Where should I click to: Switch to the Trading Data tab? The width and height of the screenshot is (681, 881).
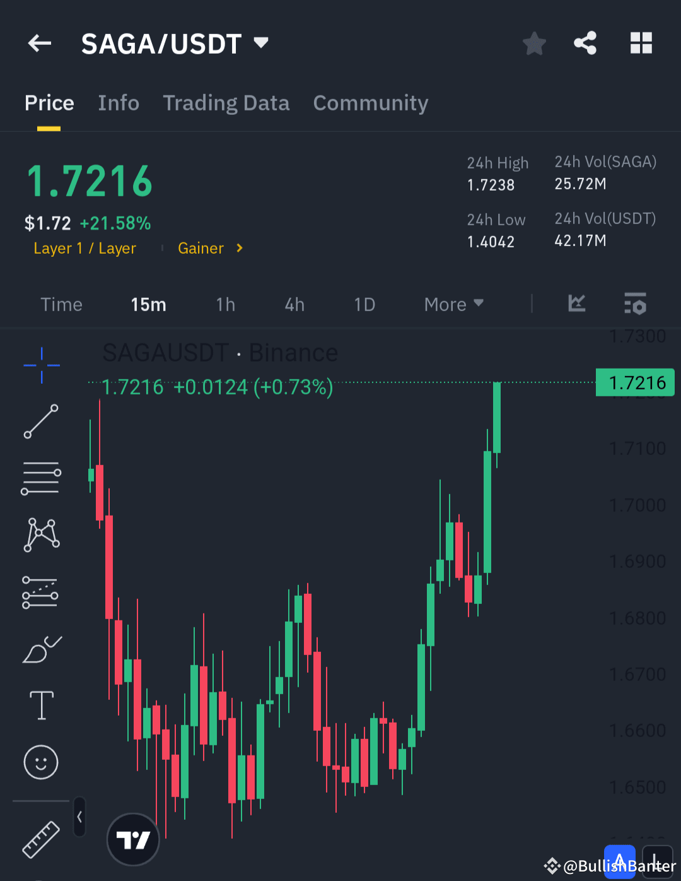226,103
